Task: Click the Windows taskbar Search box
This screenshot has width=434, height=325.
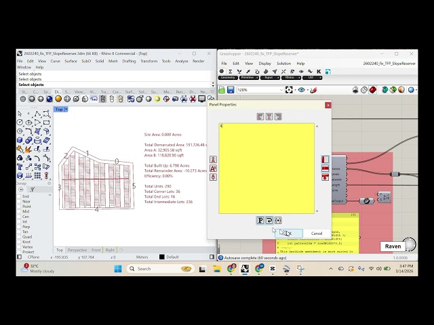Action: click(161, 269)
